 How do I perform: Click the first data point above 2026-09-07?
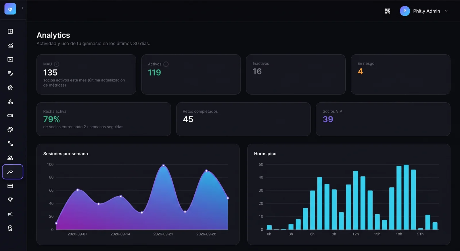point(78,190)
